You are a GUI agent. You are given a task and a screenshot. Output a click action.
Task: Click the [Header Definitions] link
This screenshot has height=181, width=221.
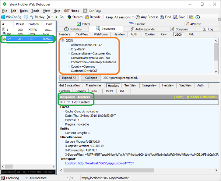[202, 97]
